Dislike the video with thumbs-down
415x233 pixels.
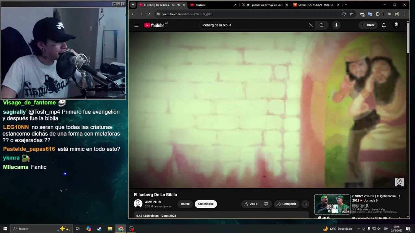[266, 204]
